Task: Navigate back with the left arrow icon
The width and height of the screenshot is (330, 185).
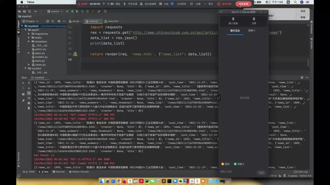Action: 36,11
